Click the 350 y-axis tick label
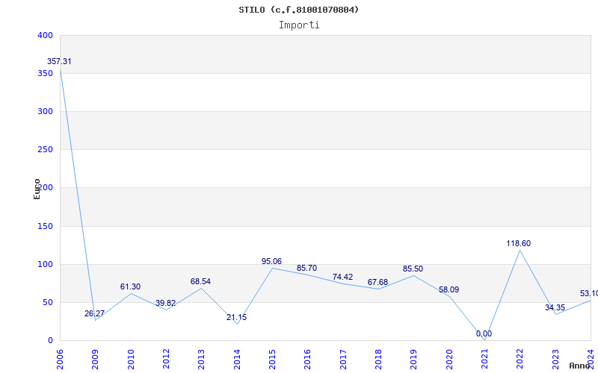Image resolution: width=598 pixels, height=373 pixels. 45,73
